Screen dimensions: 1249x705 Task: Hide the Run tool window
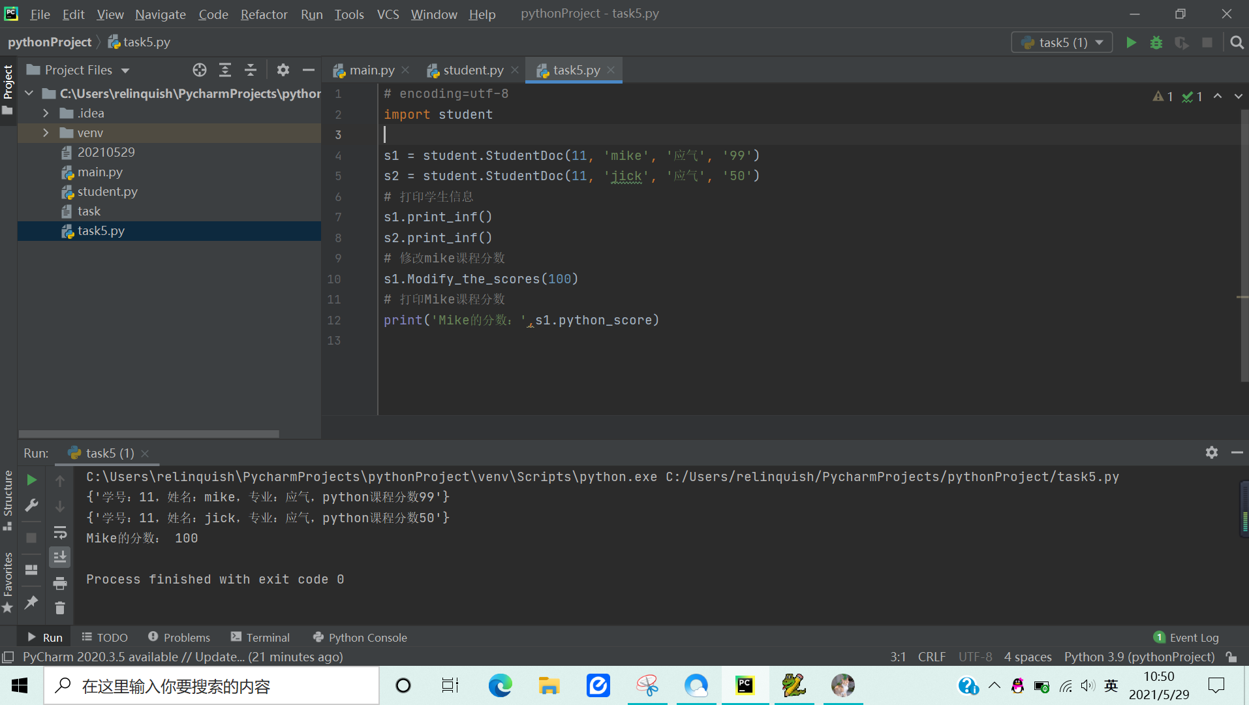[1237, 452]
